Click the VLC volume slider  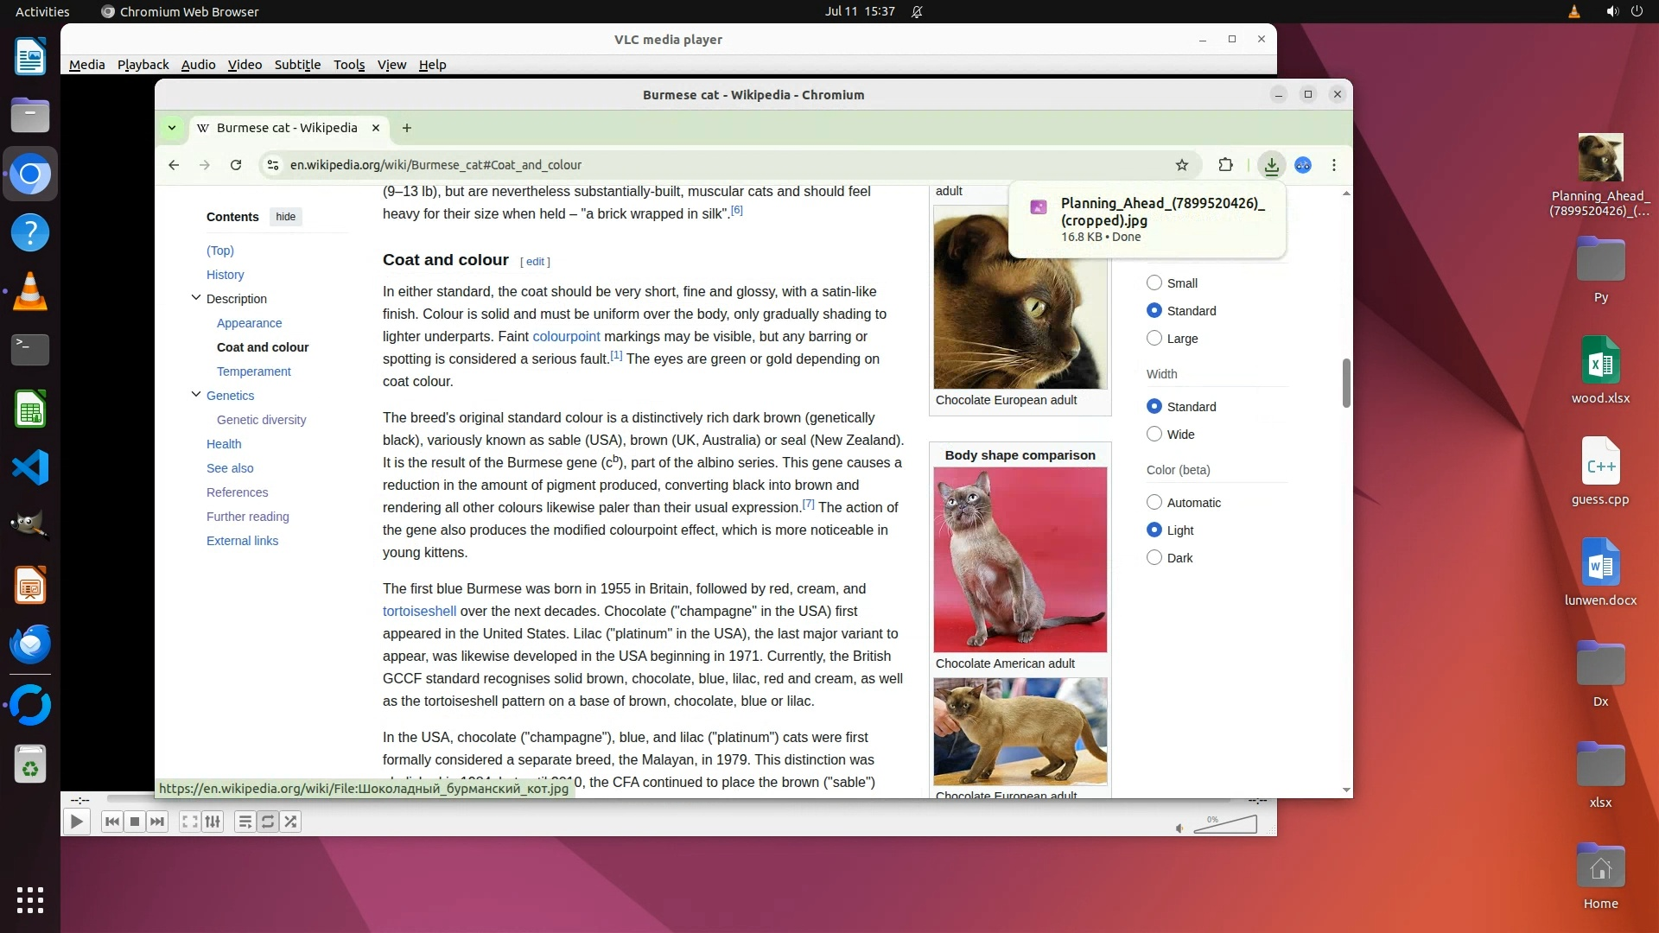[1224, 827]
